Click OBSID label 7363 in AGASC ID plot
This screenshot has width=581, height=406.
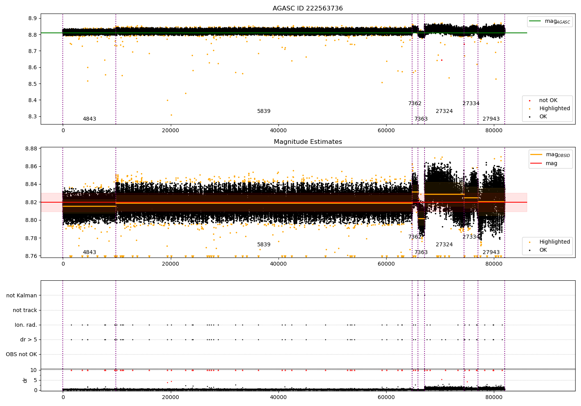[x=421, y=119]
